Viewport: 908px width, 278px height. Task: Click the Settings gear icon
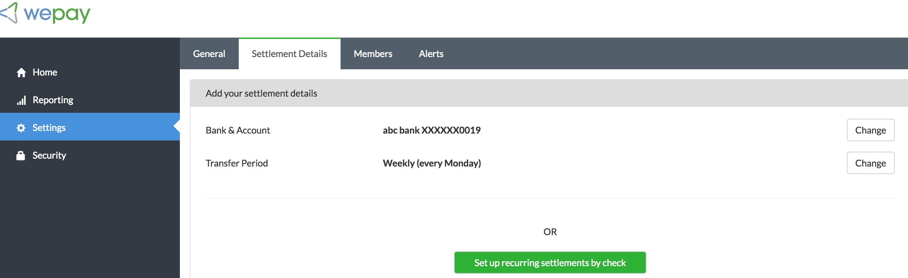coord(21,128)
